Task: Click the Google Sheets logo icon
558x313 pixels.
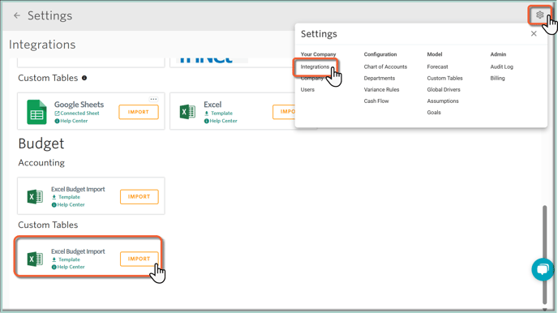Action: pyautogui.click(x=36, y=112)
